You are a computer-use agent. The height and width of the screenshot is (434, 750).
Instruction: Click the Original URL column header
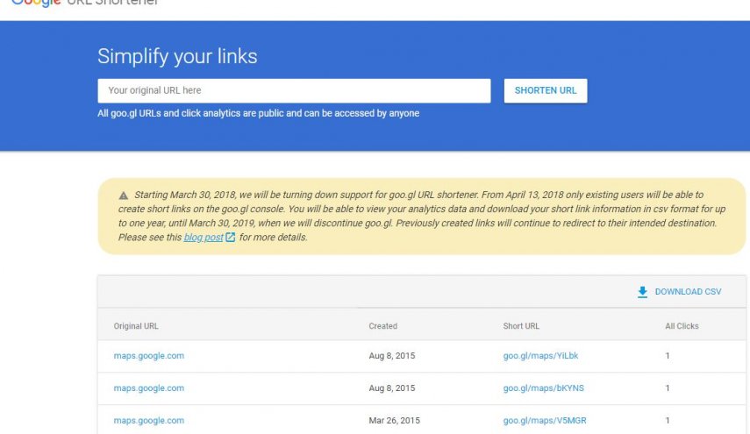pyautogui.click(x=136, y=326)
